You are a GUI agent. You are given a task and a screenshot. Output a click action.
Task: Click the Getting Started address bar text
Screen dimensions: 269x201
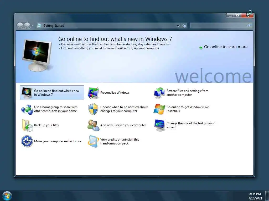[54, 26]
